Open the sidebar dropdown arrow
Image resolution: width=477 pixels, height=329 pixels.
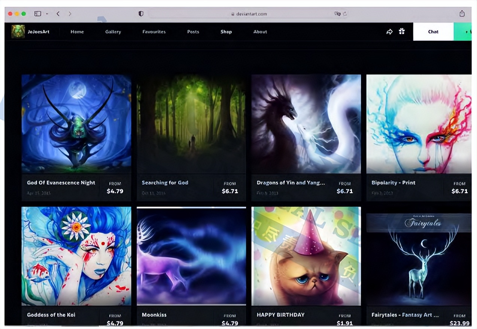[47, 14]
